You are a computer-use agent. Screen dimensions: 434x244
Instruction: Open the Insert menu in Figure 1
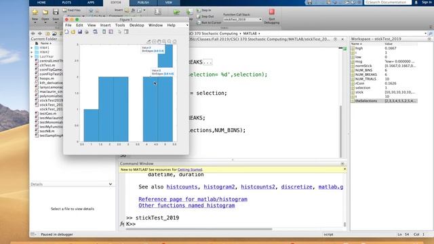(x=106, y=25)
